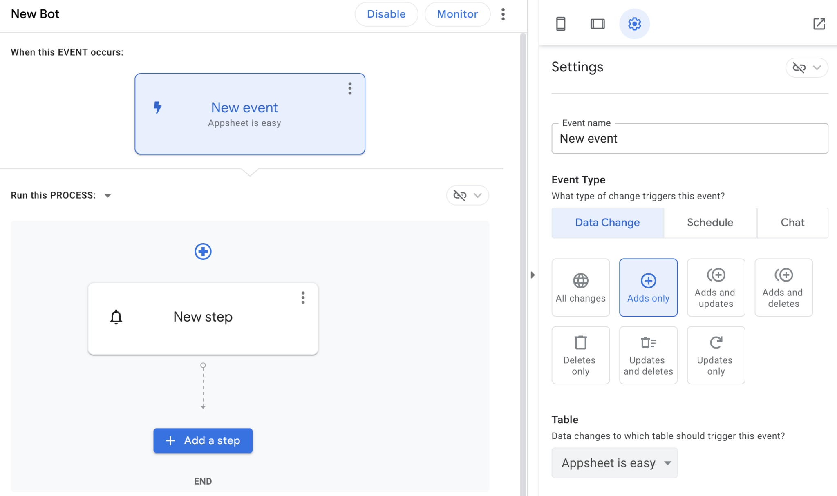Viewport: 837px width, 496px height.
Task: Switch to the Chat event type tab
Action: tap(792, 223)
